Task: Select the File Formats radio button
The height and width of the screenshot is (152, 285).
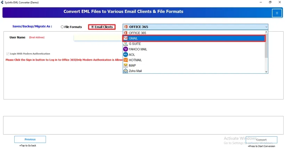Action: [62, 27]
